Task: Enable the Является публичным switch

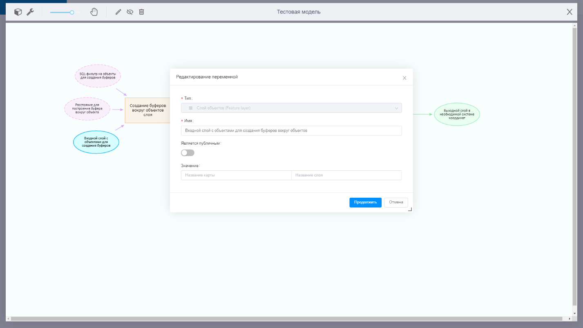Action: point(188,153)
